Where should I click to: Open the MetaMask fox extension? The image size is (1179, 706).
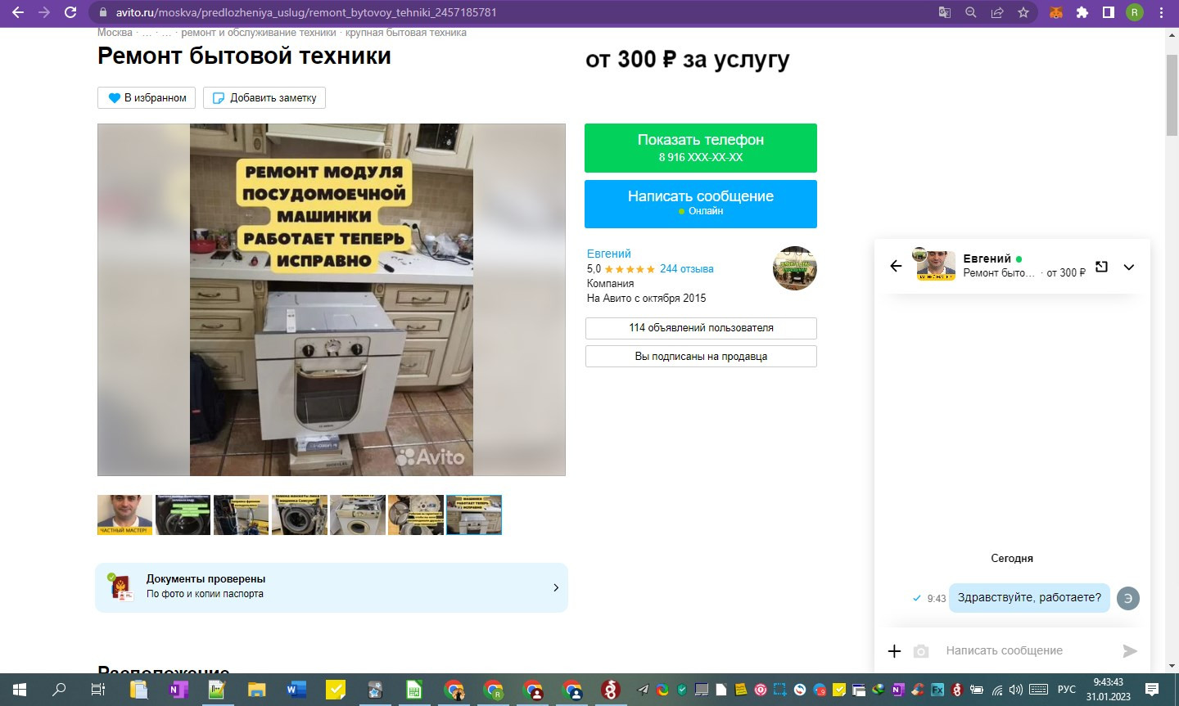point(1056,12)
